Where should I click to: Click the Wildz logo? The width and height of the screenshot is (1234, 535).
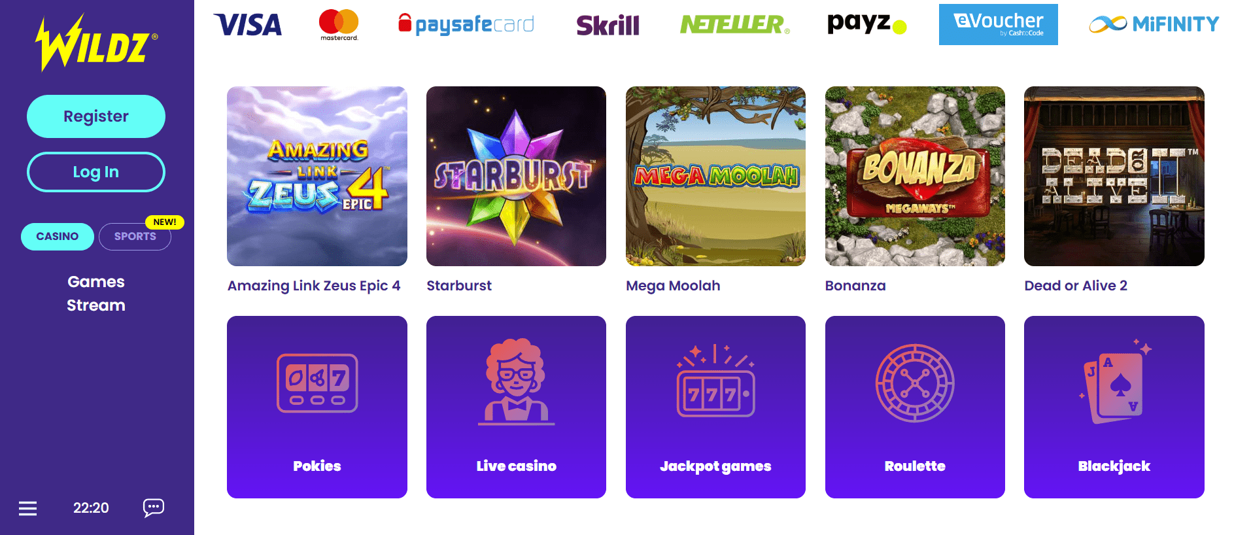tap(96, 43)
